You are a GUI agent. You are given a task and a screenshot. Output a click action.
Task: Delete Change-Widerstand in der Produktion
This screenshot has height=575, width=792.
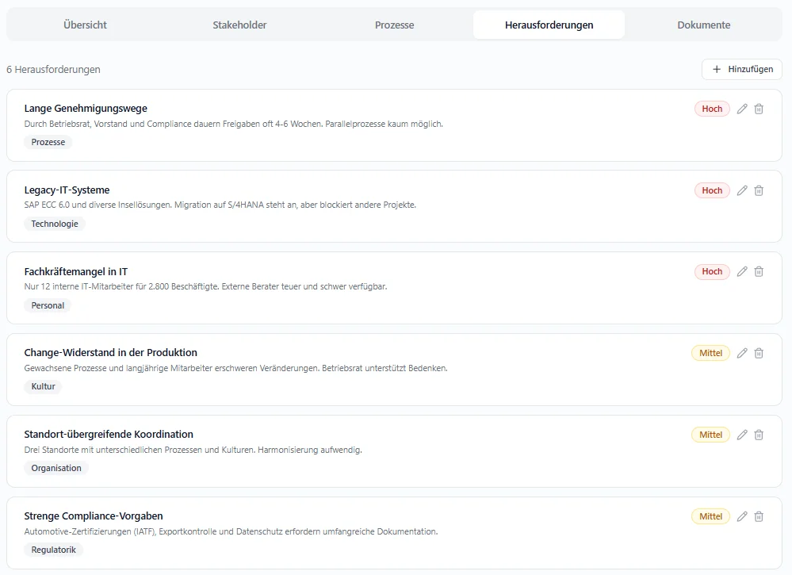[759, 353]
